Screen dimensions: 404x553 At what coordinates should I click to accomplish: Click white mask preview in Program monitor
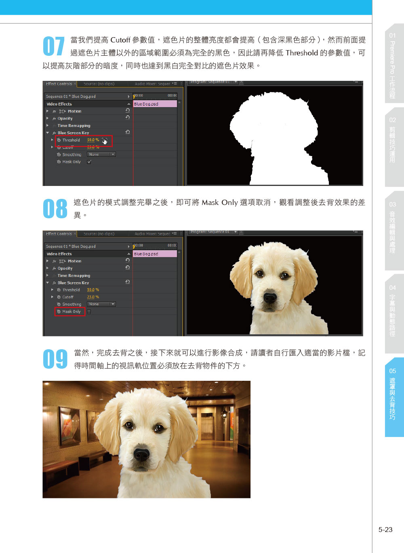pos(275,135)
